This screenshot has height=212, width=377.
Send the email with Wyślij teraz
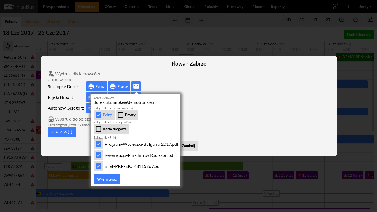pos(107,179)
